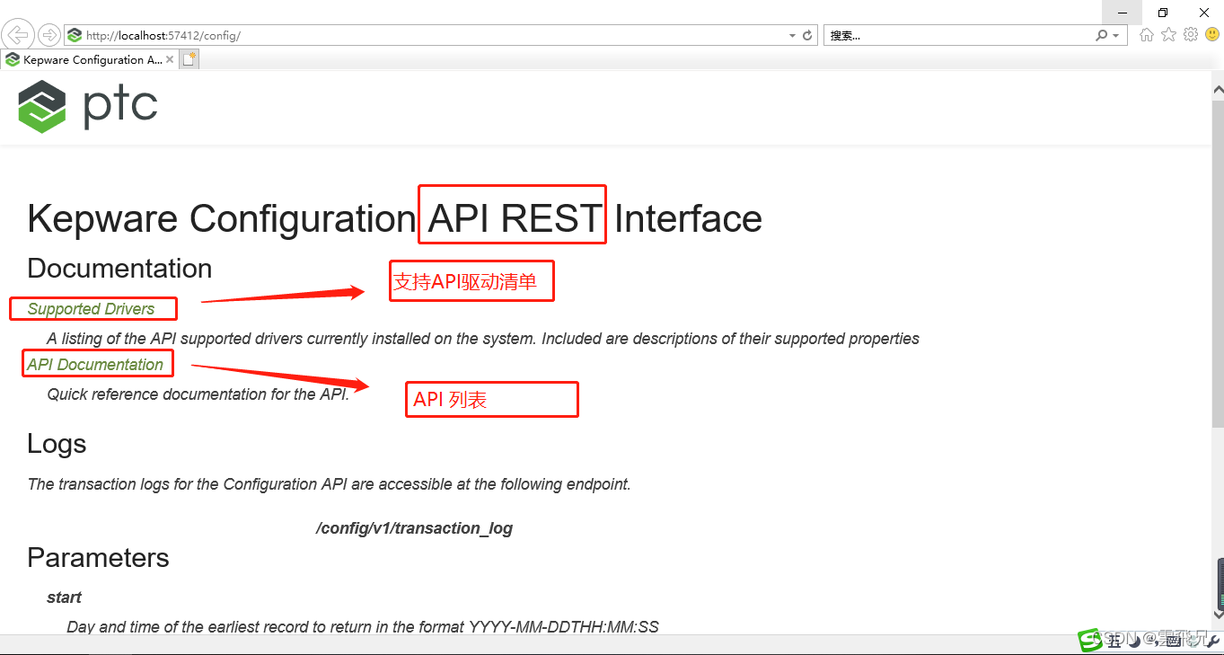Image resolution: width=1224 pixels, height=655 pixels.
Task: Click the Kepware favicon in address bar
Action: 74,36
